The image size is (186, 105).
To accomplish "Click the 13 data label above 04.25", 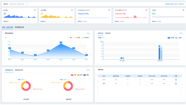I will click(x=61, y=42).
